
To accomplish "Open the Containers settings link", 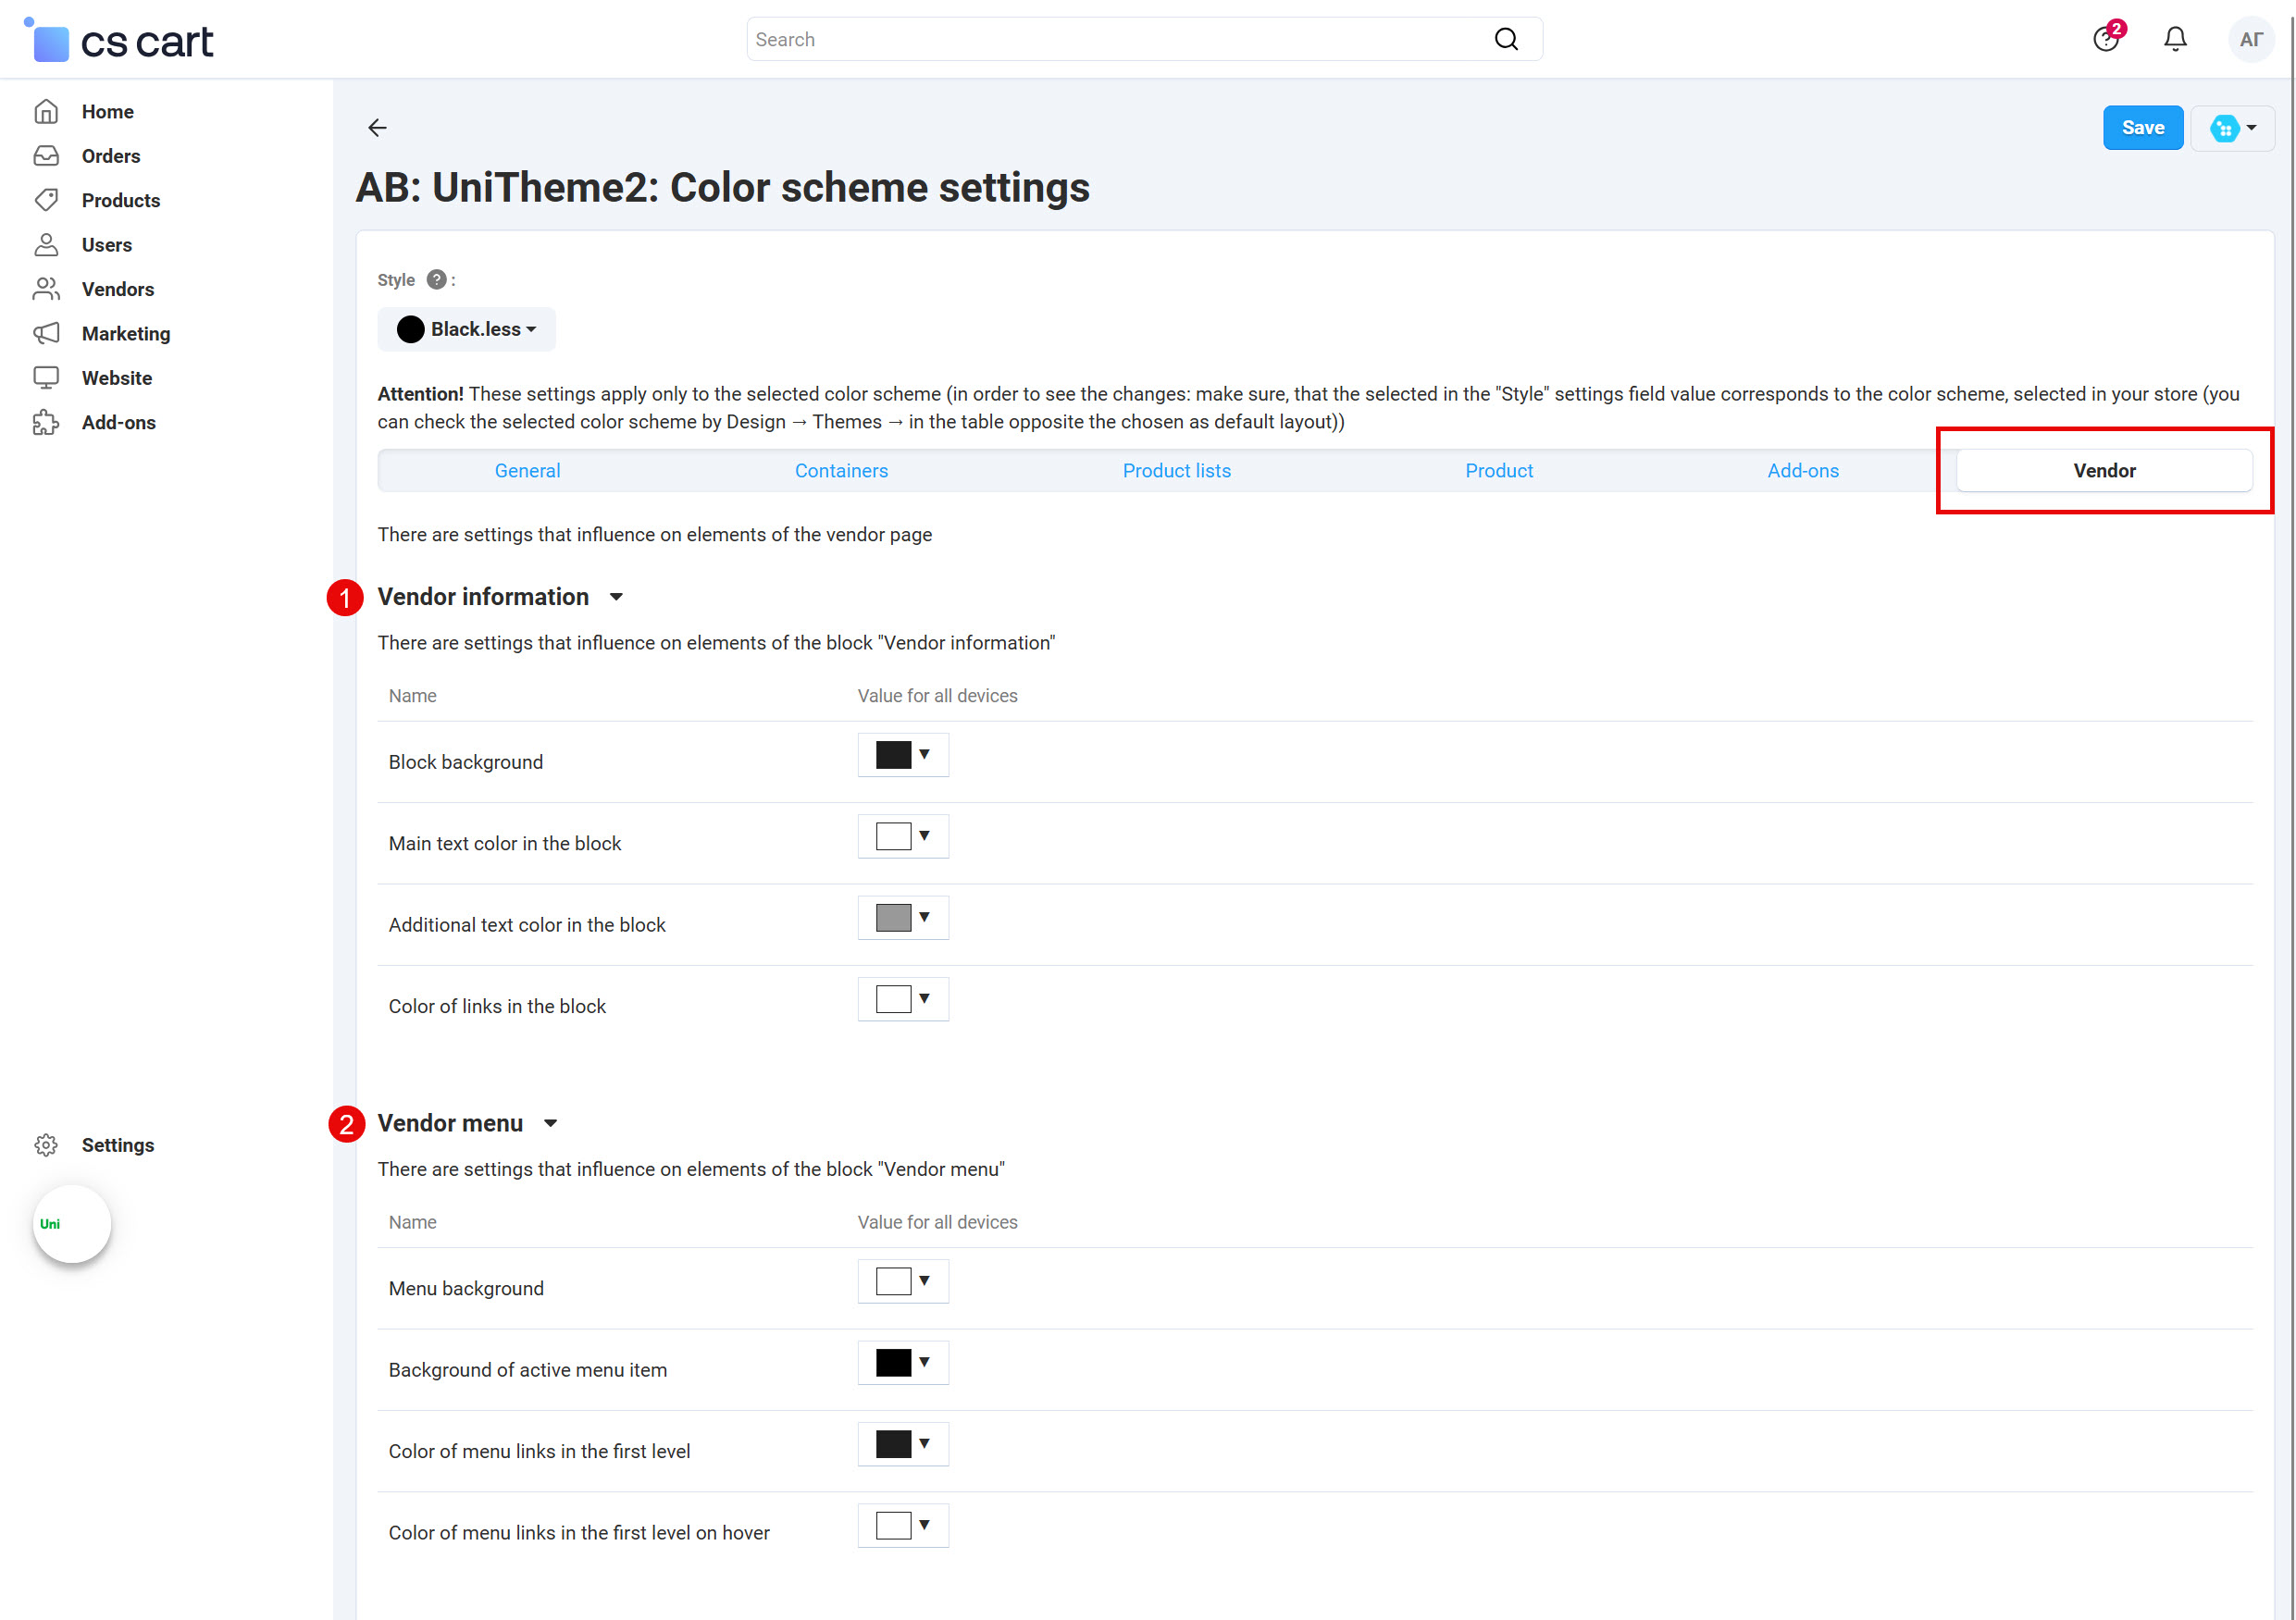I will [841, 470].
